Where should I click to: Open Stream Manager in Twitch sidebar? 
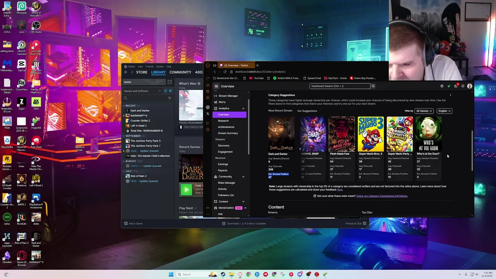pos(228,96)
